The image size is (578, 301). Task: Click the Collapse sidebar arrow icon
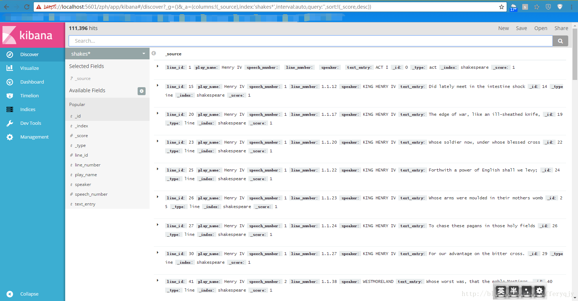10,294
